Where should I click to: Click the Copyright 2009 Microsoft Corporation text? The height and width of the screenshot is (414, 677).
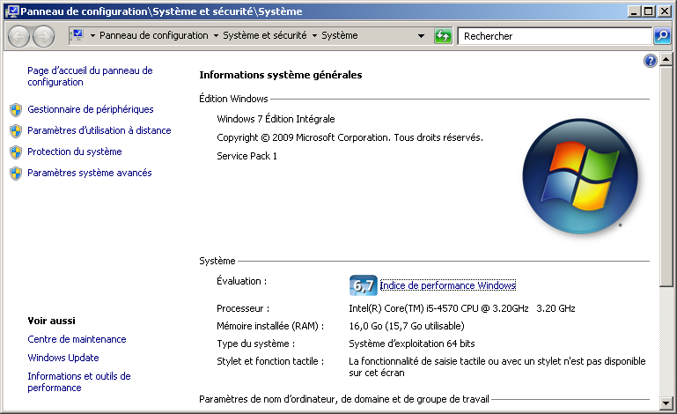tap(350, 137)
